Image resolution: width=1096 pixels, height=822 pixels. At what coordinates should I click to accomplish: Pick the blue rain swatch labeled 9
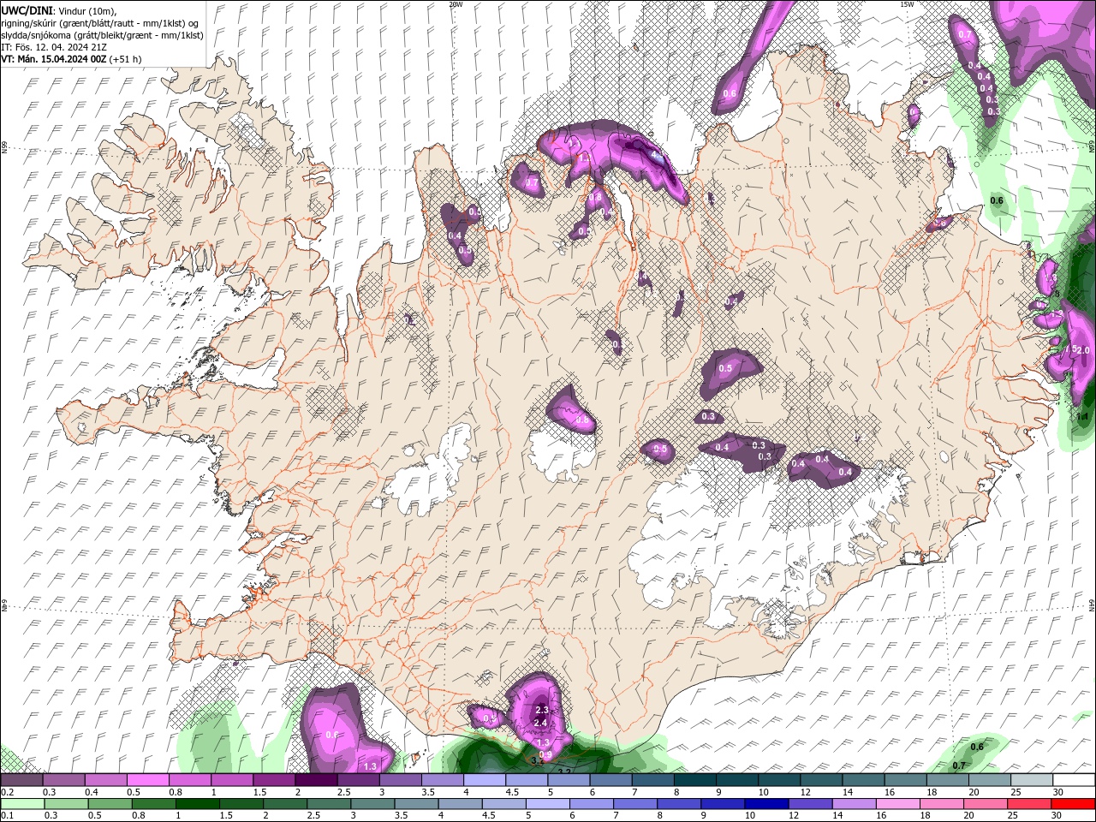723,804
